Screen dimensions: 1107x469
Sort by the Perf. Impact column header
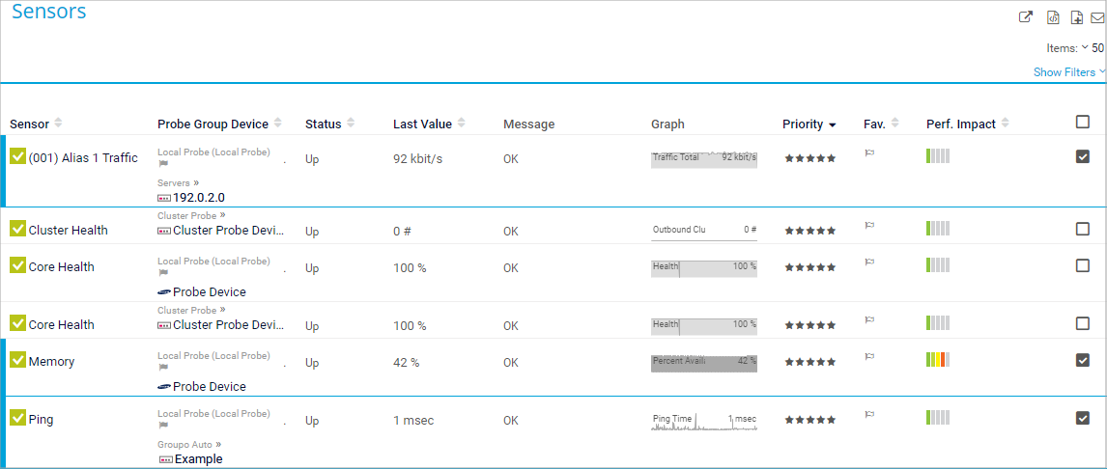[960, 124]
